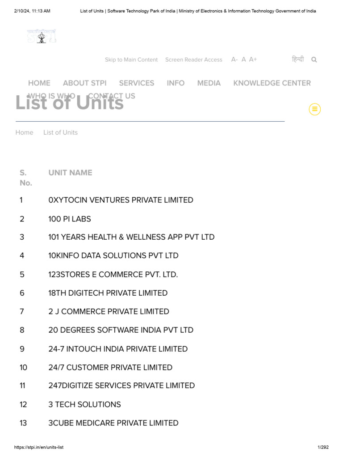Click the yellow circular menu icon
This screenshot has width=343, height=458.
click(315, 109)
